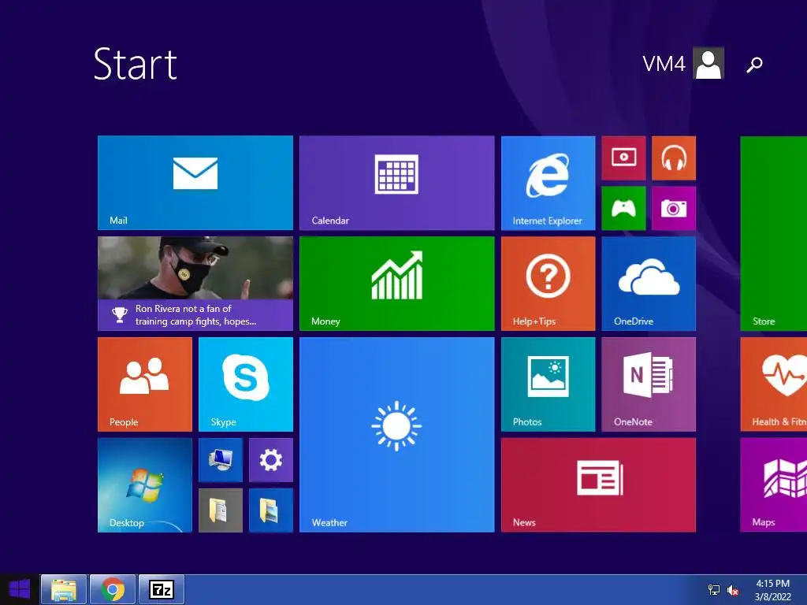Open the Photos tile

point(549,384)
